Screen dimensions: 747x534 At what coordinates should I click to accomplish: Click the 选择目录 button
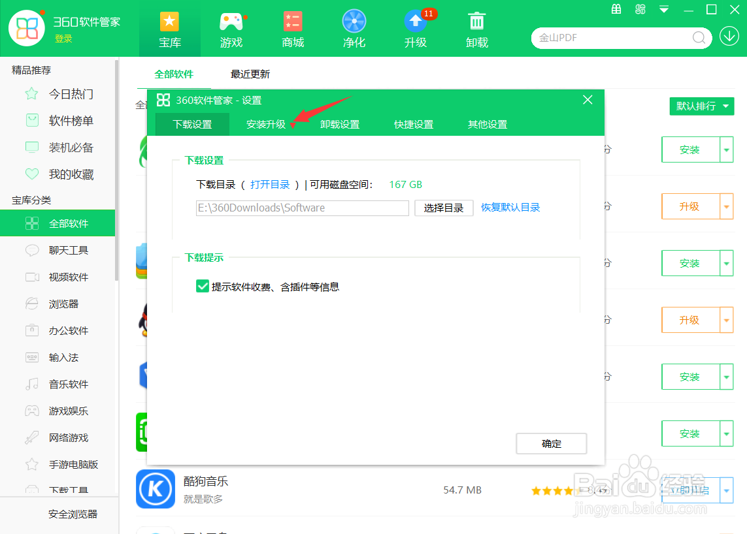click(x=444, y=208)
